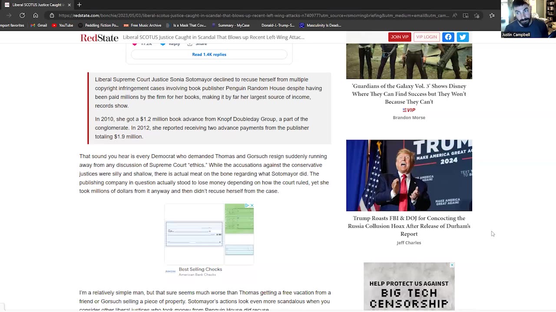Open RedState Facebook page icon
This screenshot has height=312, width=556.
click(448, 37)
